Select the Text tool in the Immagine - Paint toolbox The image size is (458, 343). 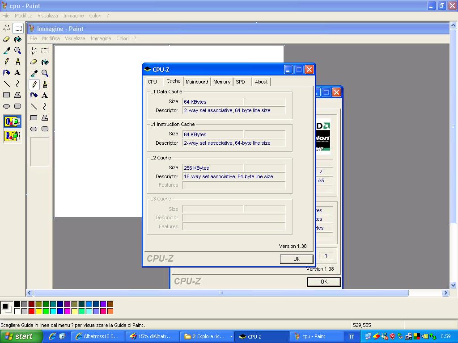click(45, 96)
